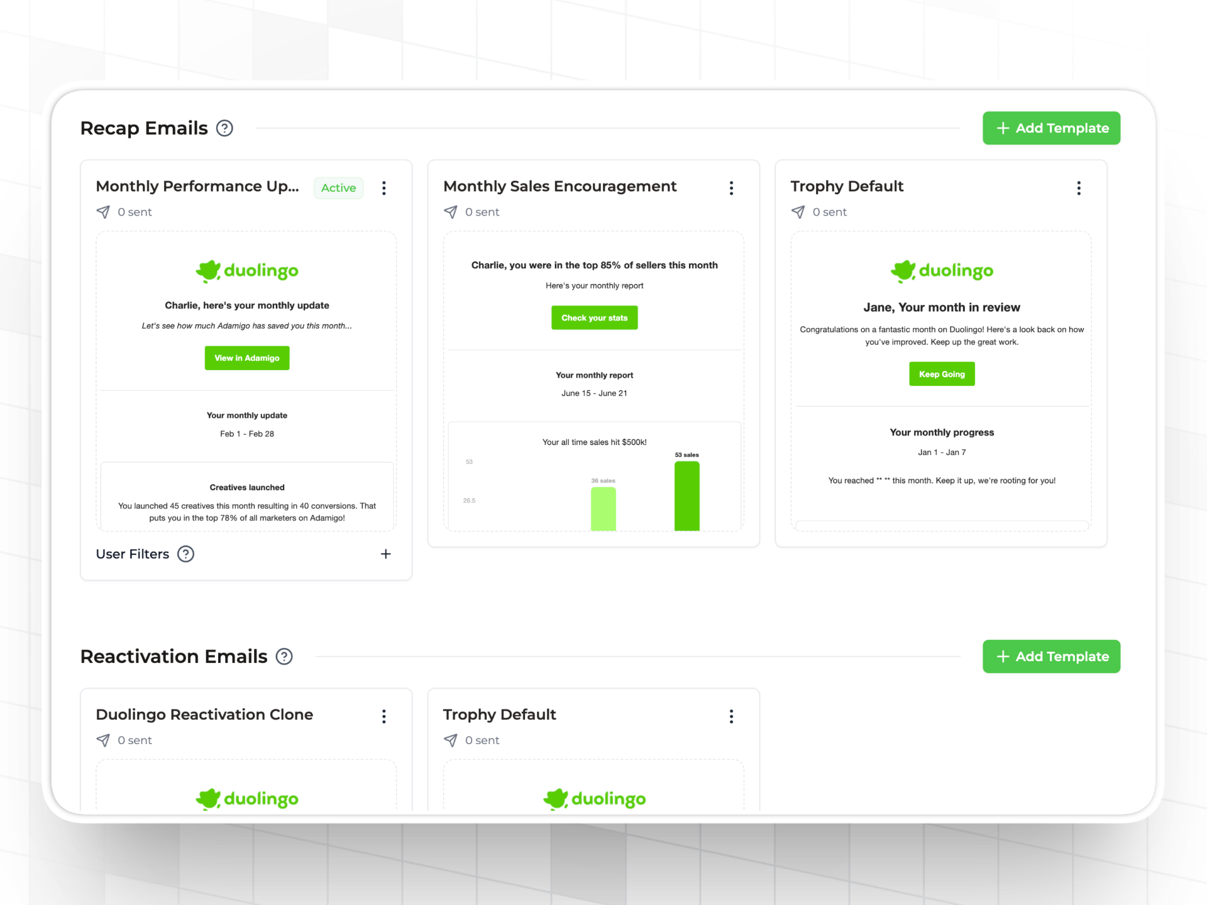The height and width of the screenshot is (905, 1207).
Task: Click the 'June 15 - June 21' date range
Action: tap(594, 393)
